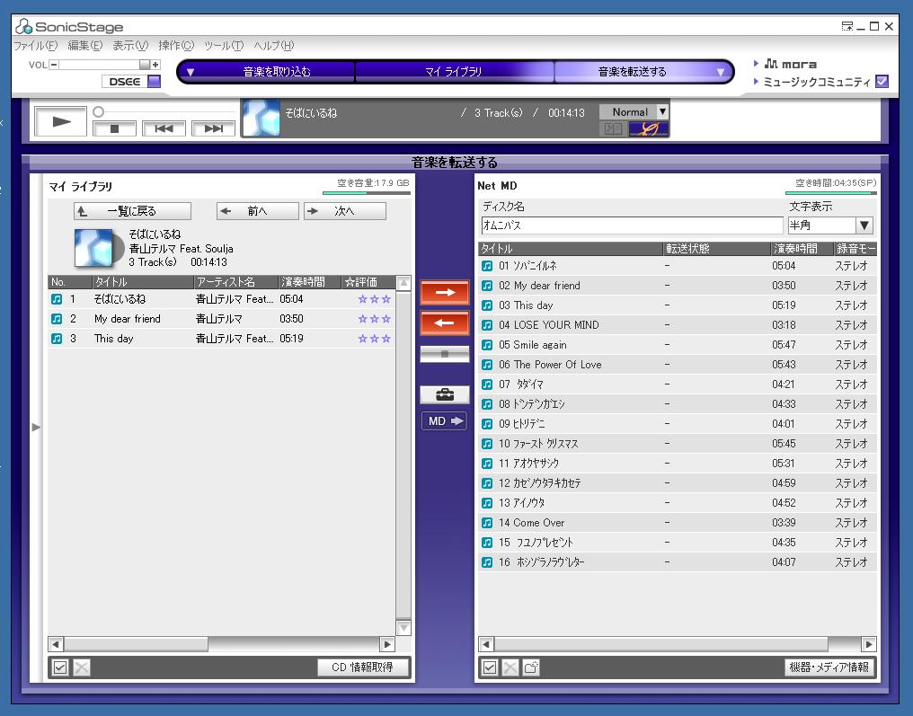913x716 pixels.
Task: Click the ディスク名 input field
Action: pyautogui.click(x=632, y=225)
